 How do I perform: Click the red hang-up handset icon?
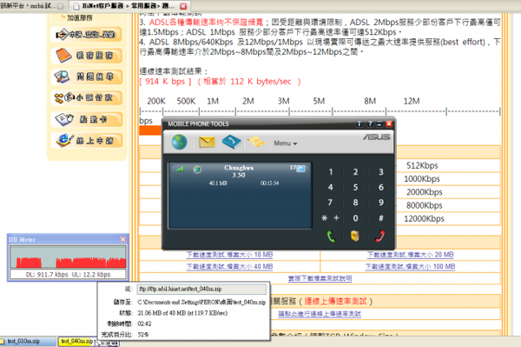379,236
